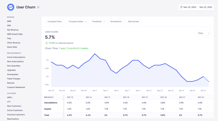218x121 pixels.
Task: Open Coupons Redeemed
Action: [16, 87]
